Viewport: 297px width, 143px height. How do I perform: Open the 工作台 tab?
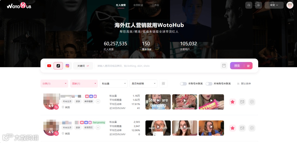click(x=155, y=5)
